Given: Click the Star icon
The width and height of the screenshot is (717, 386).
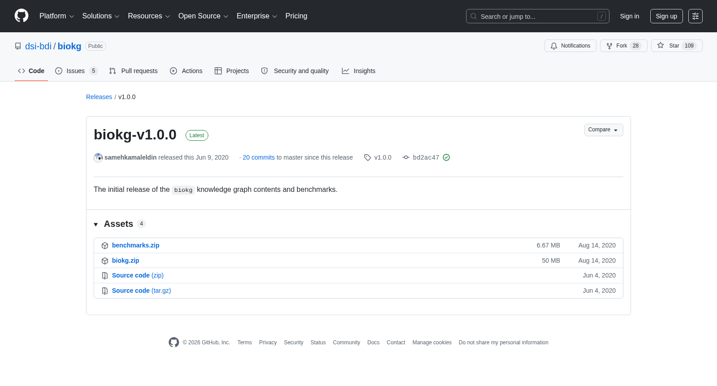Looking at the screenshot, I should coord(661,45).
